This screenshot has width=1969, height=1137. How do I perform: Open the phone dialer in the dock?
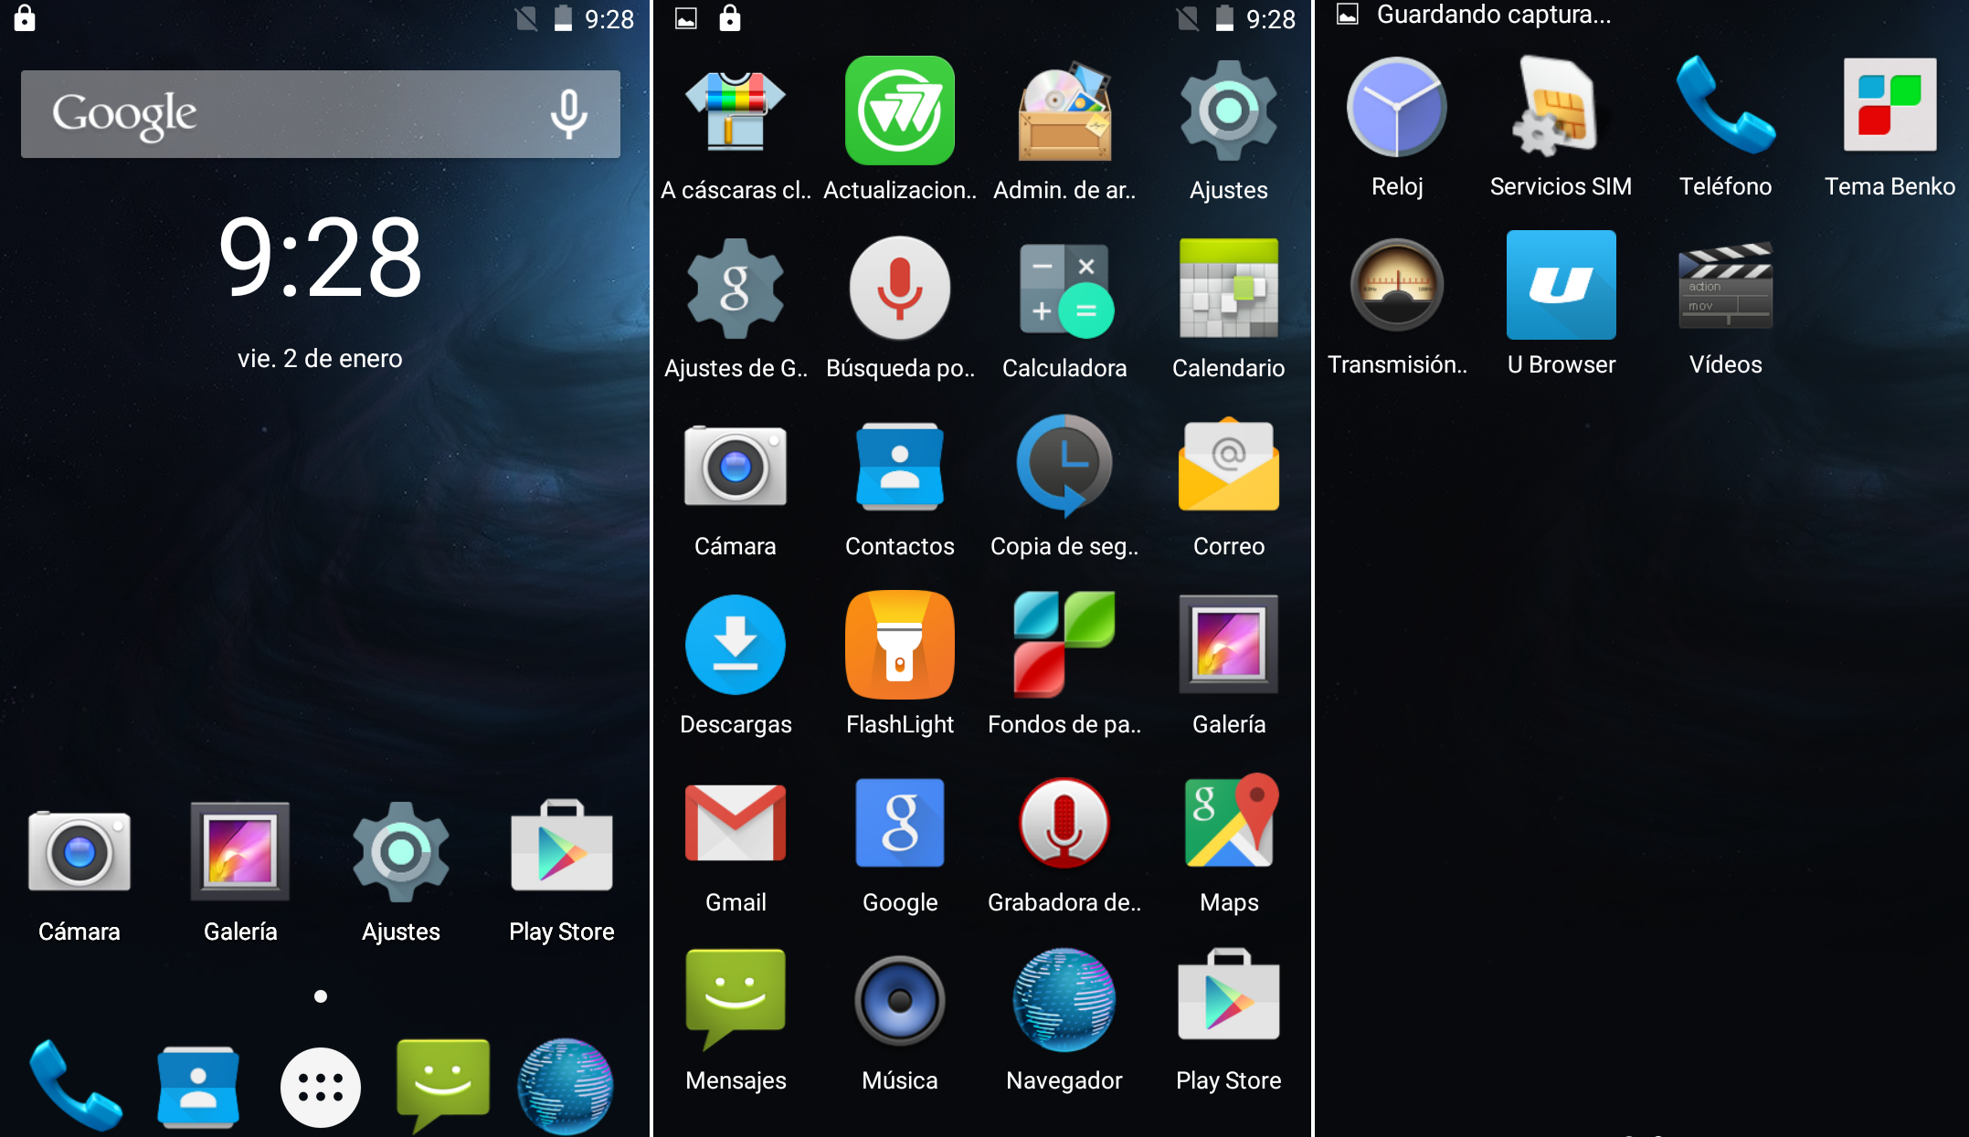[x=77, y=1086]
